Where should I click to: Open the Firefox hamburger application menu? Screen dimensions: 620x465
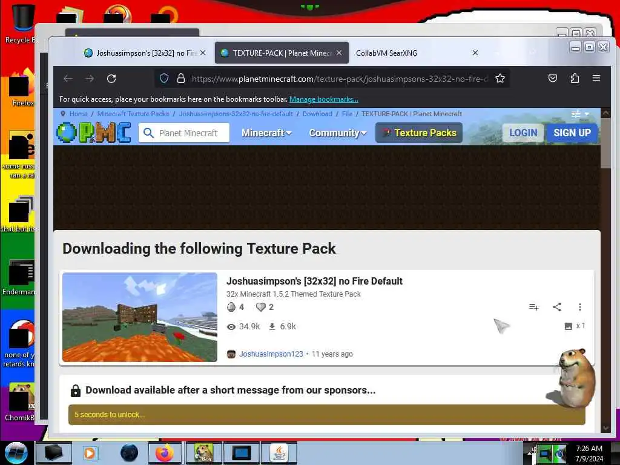point(596,78)
